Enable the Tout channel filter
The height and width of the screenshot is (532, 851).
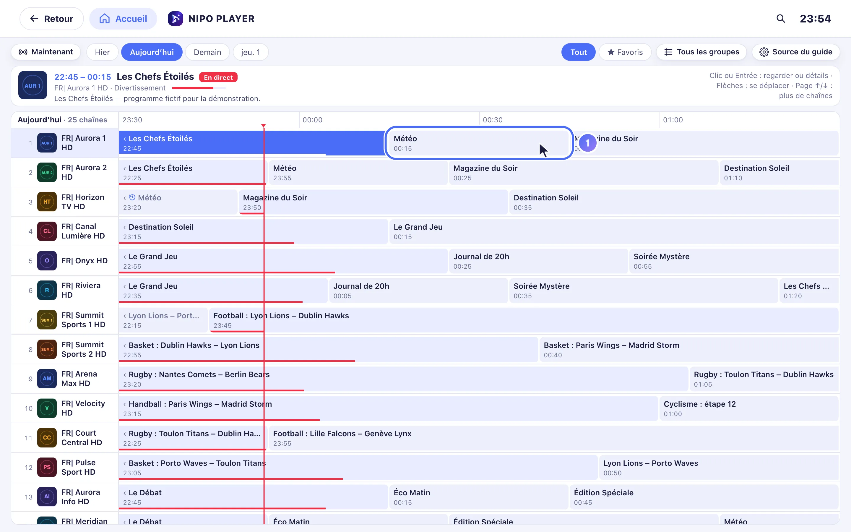click(x=578, y=52)
